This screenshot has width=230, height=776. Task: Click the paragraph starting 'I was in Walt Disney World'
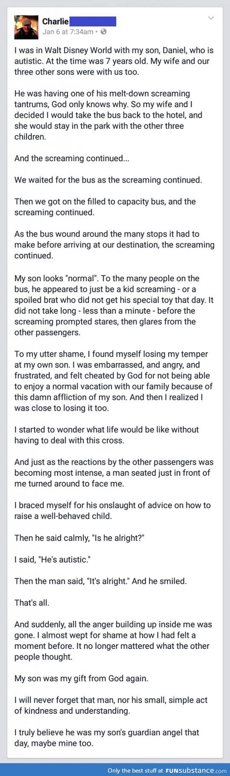pyautogui.click(x=114, y=61)
